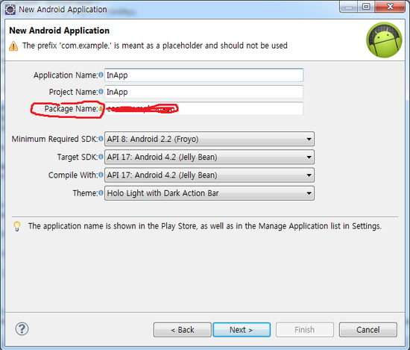Click the Next button

[242, 330]
